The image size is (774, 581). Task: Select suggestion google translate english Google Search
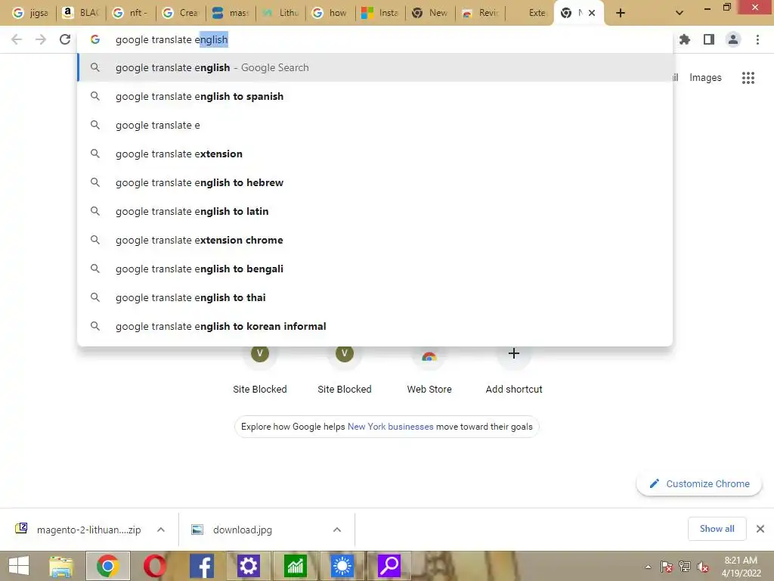coord(375,67)
